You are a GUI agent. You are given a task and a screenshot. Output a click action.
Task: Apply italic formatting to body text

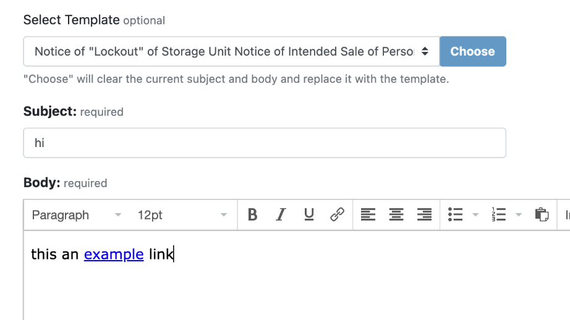coord(281,214)
